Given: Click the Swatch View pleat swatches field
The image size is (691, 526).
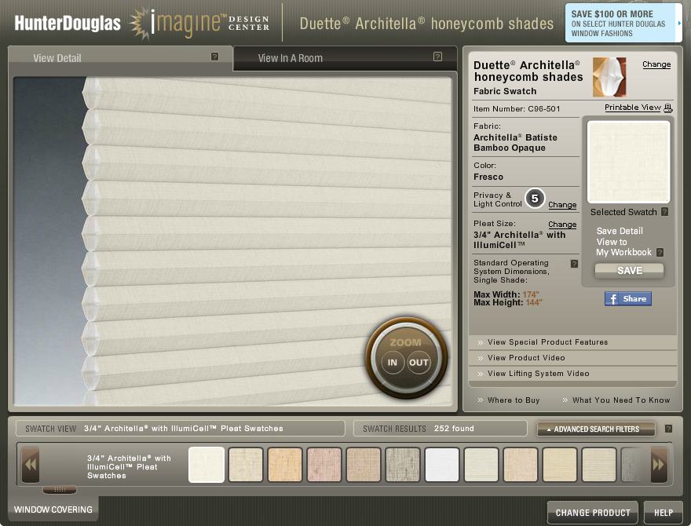Looking at the screenshot, I should [x=181, y=428].
